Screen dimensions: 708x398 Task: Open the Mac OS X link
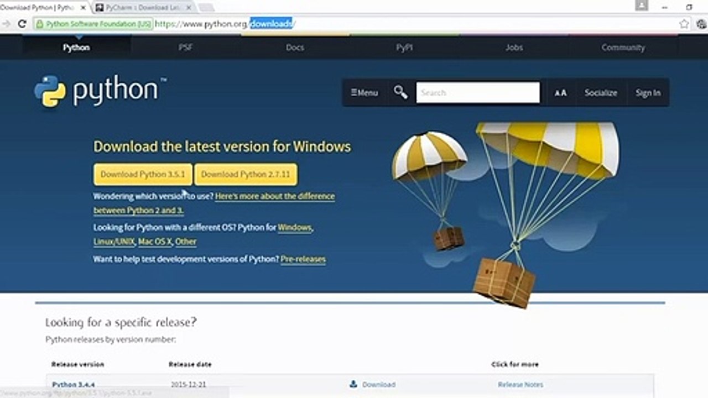pyautogui.click(x=155, y=242)
